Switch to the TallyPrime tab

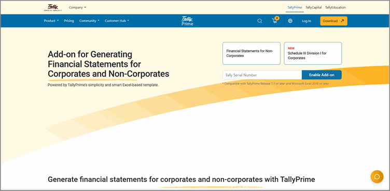[x=295, y=7]
